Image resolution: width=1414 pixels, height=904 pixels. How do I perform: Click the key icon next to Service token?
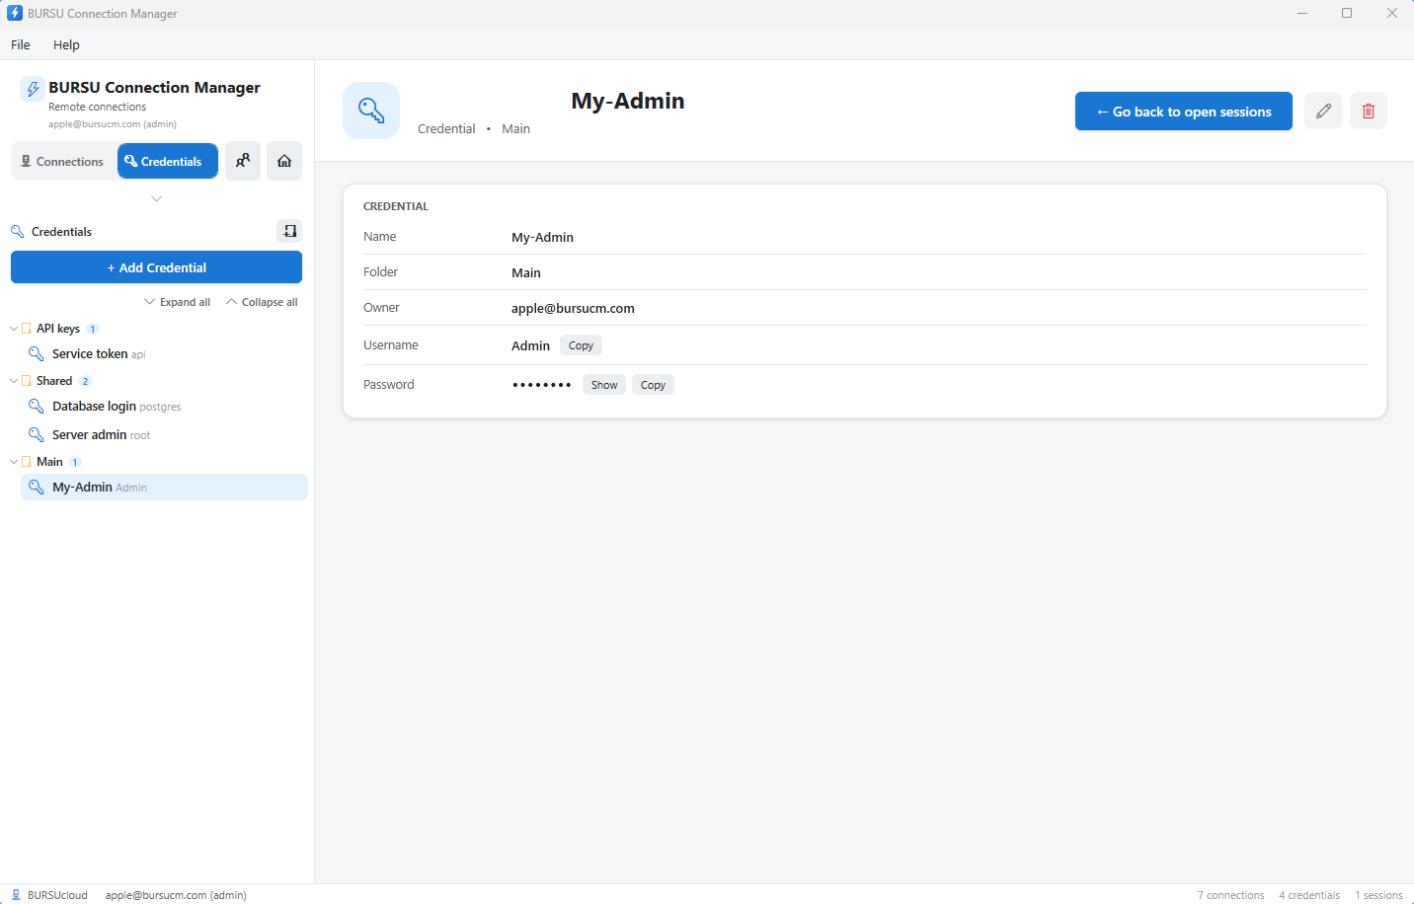[37, 353]
